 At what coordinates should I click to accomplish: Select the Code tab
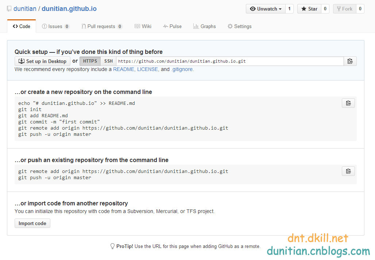[22, 26]
